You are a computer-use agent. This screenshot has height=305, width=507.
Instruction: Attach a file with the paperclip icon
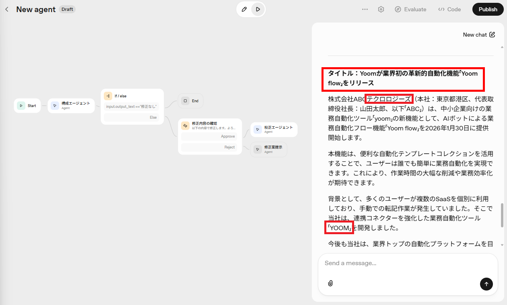330,284
